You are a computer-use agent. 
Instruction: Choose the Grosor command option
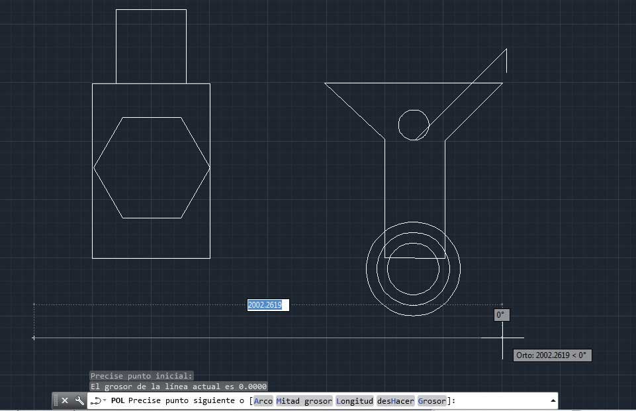[x=432, y=401]
